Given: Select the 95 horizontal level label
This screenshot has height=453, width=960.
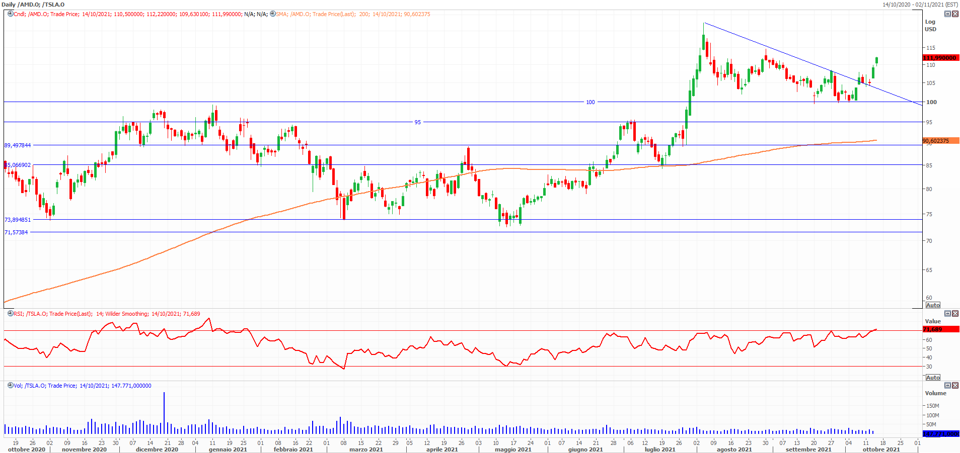Looking at the screenshot, I should [x=417, y=122].
